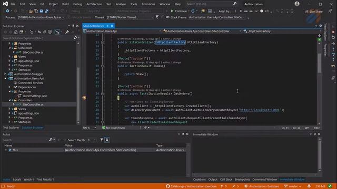
Task: Switch to the Watch 1 tab
Action: click(x=28, y=180)
